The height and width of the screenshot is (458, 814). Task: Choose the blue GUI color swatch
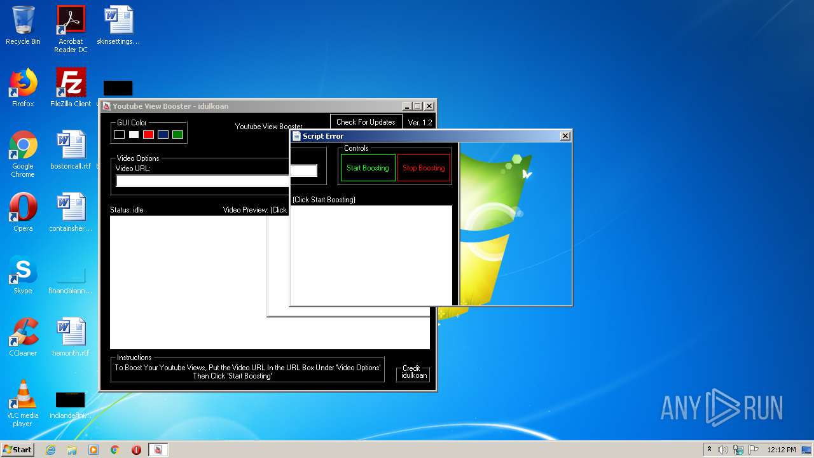[163, 134]
